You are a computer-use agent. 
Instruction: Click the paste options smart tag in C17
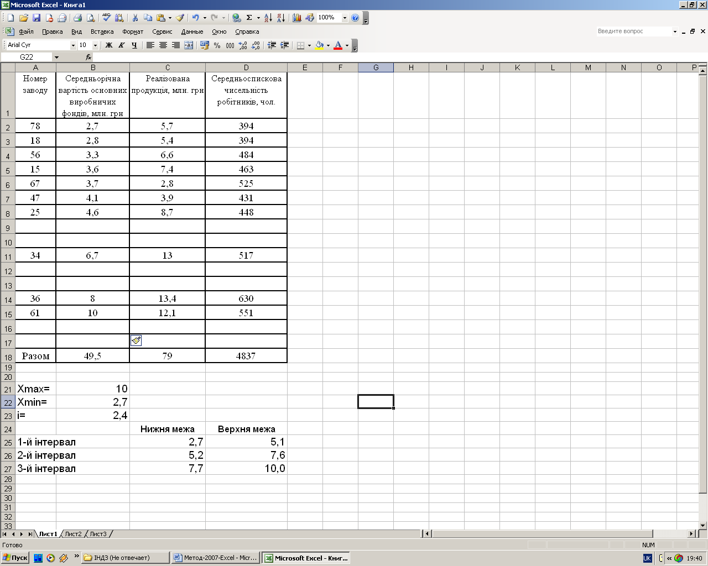tap(136, 340)
